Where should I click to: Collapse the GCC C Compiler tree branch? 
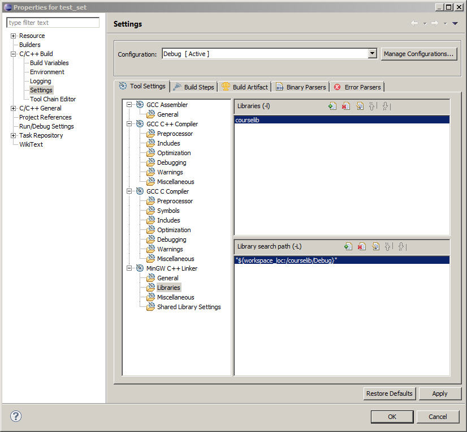pos(129,191)
